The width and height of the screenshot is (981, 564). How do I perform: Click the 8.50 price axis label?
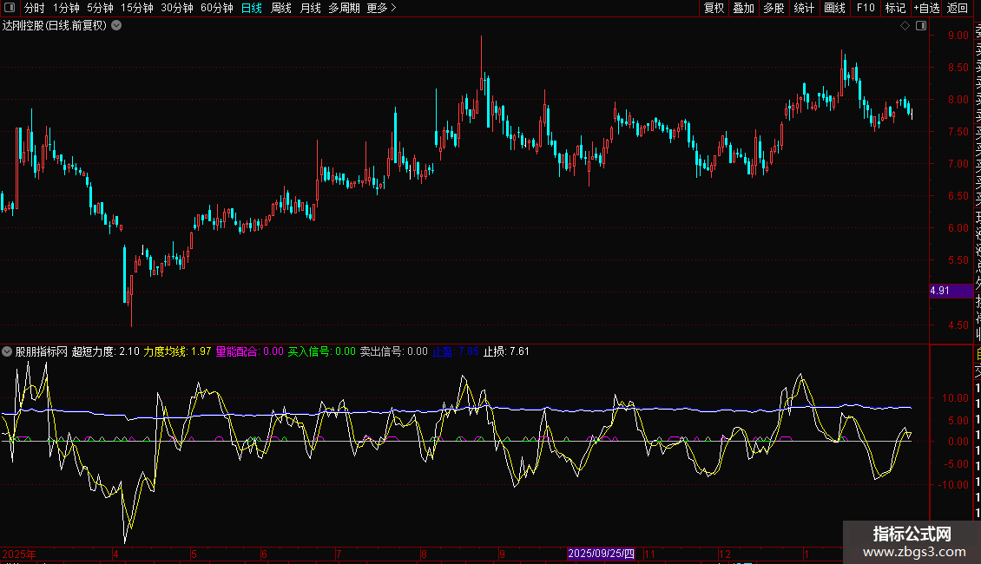click(x=958, y=68)
